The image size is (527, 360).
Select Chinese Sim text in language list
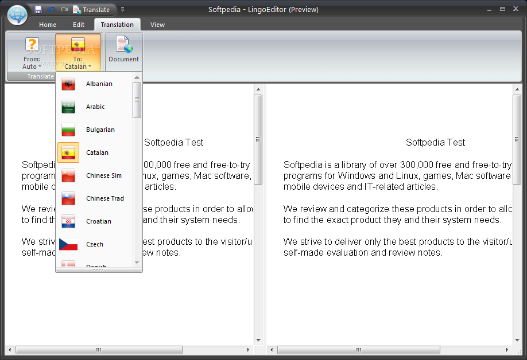click(x=104, y=175)
